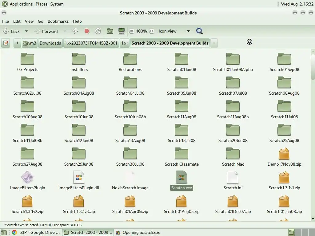Select the ImageFiltersPlugin.dll file
315x236 pixels.
click(x=79, y=181)
